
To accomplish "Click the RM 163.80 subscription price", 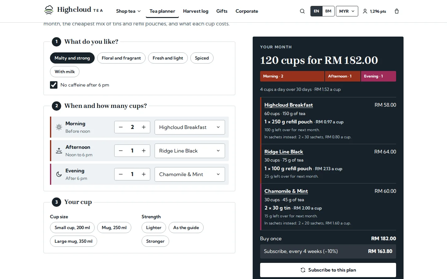I will coord(380,251).
